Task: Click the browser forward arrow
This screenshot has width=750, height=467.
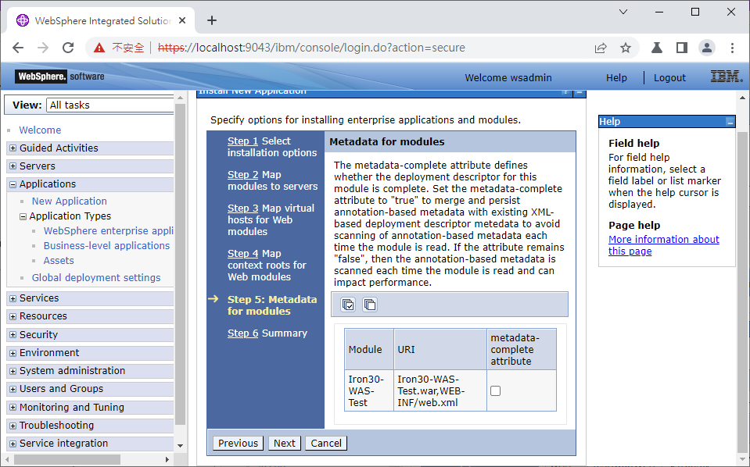Action: pyautogui.click(x=43, y=48)
